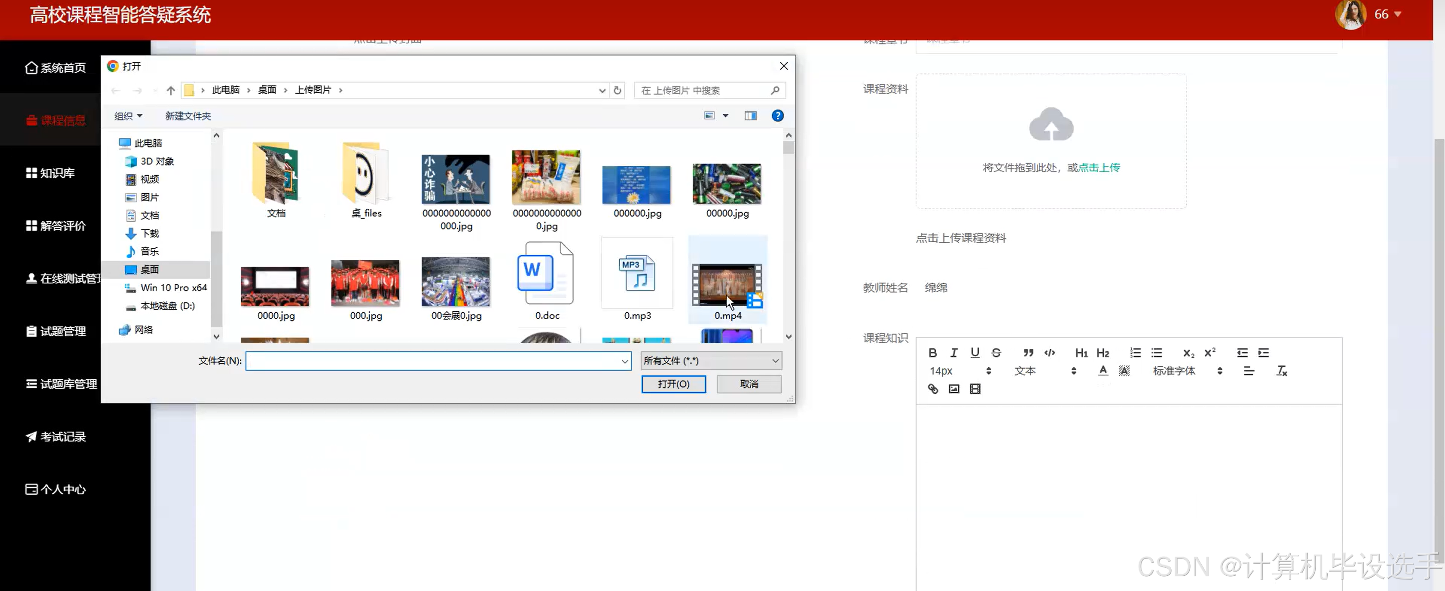Insert a video into the editor

point(975,389)
